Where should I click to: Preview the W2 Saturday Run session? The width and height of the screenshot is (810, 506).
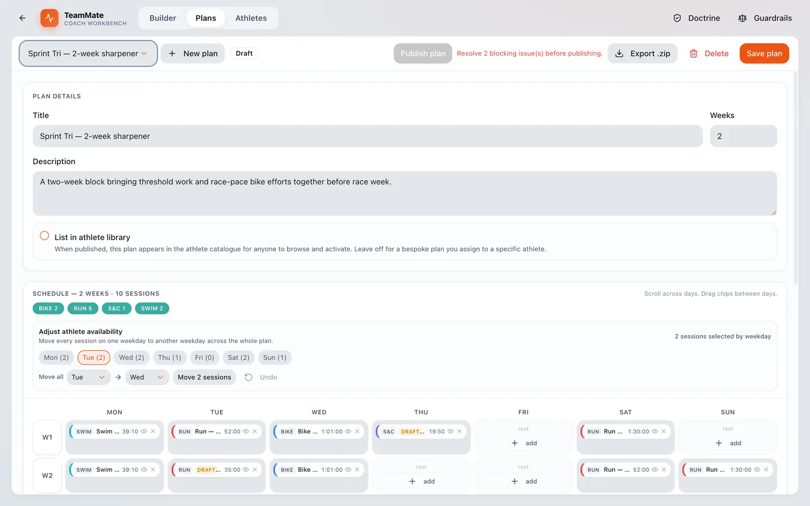pos(655,469)
